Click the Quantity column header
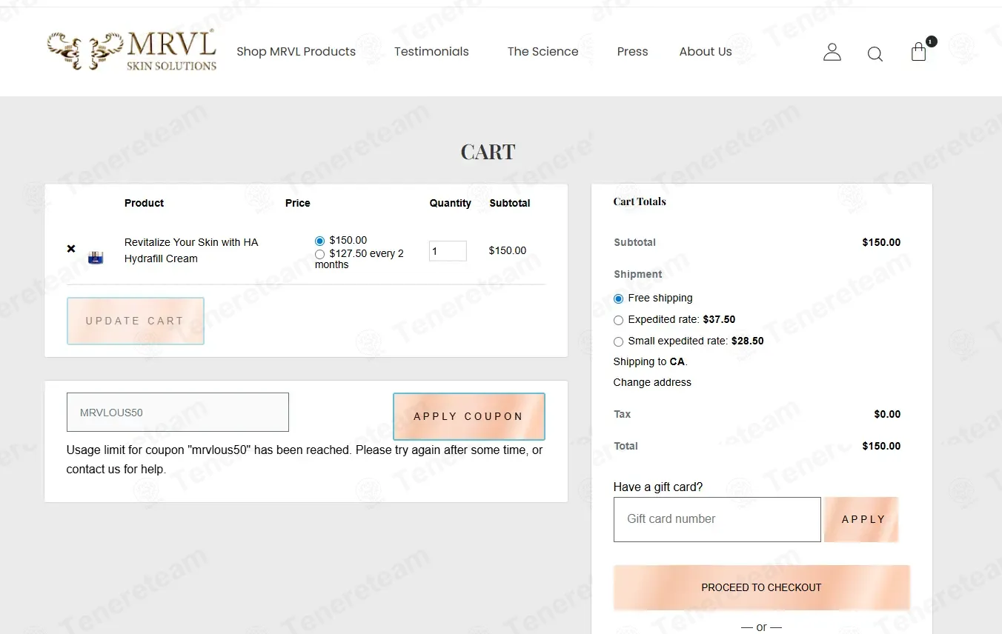1002x634 pixels. (451, 203)
